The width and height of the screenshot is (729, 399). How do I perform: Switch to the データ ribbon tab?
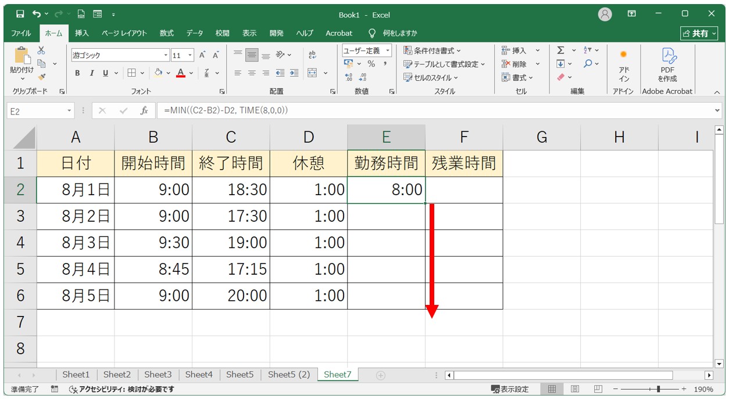pyautogui.click(x=195, y=33)
